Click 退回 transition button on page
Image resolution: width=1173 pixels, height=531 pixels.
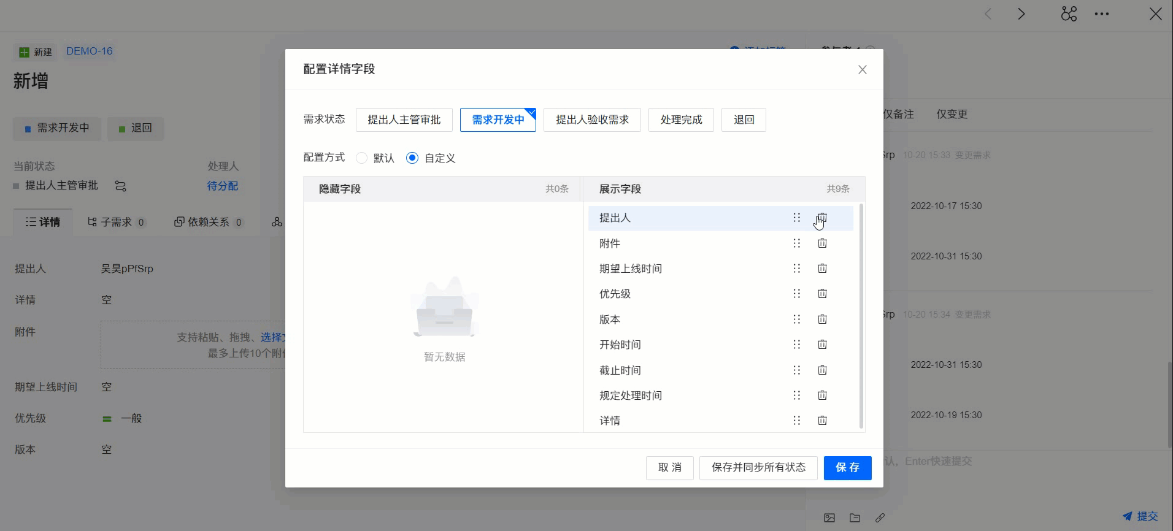tap(136, 128)
